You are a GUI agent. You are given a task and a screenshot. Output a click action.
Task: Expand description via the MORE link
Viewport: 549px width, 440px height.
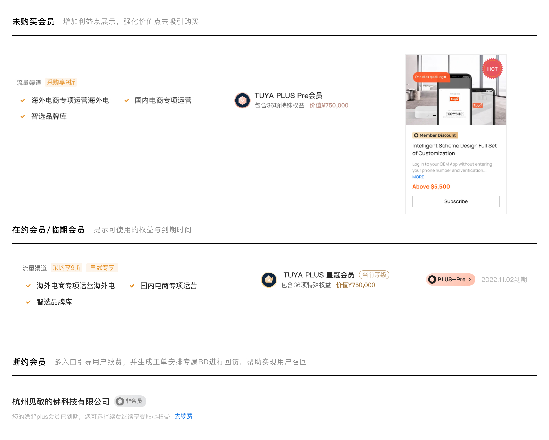click(418, 177)
